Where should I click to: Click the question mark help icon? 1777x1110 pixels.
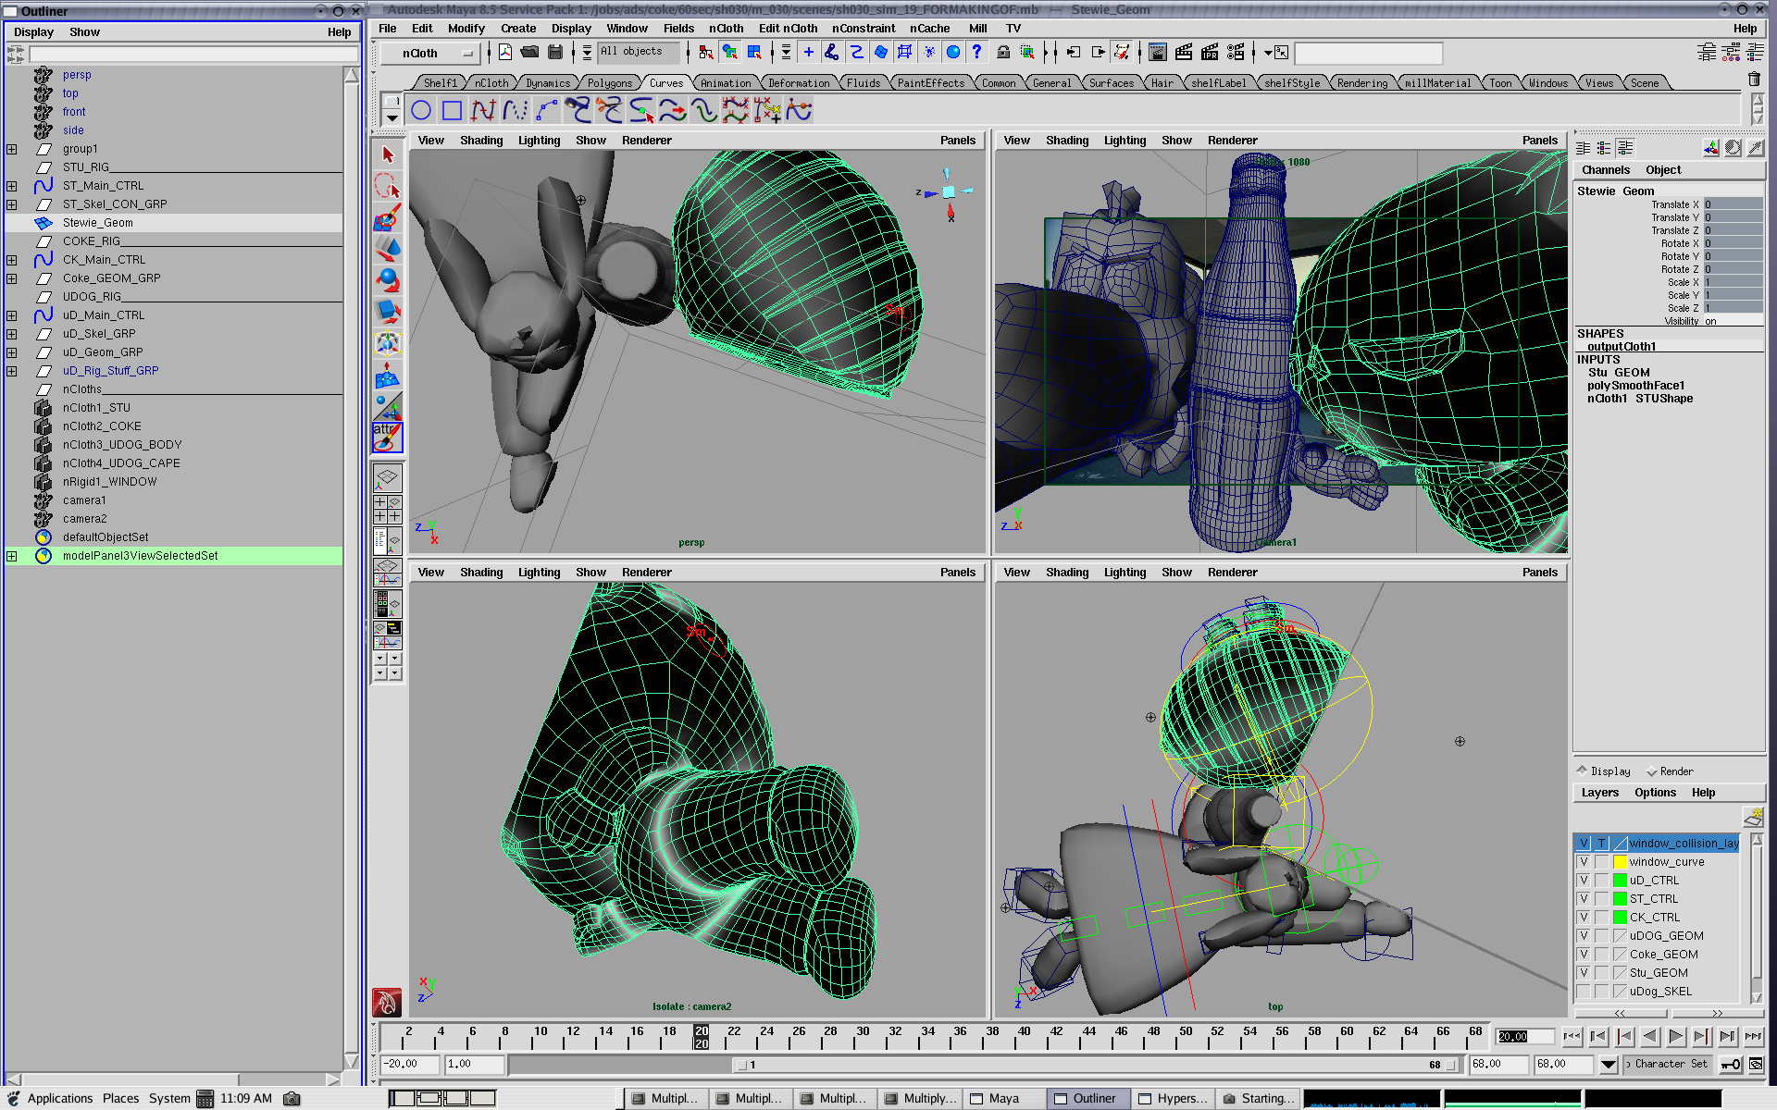(976, 53)
